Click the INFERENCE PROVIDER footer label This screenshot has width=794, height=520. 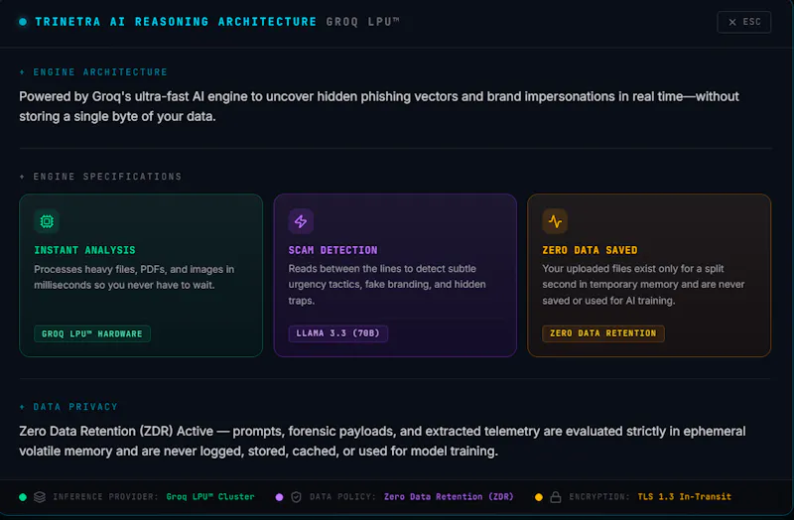[x=105, y=497]
